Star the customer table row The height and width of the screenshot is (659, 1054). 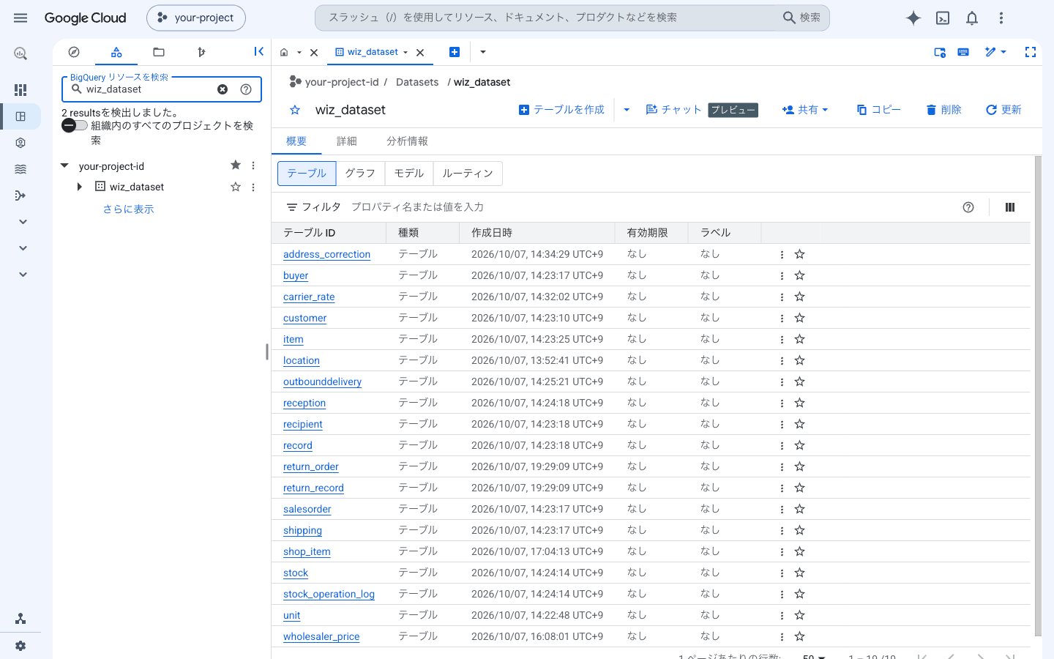click(x=799, y=318)
